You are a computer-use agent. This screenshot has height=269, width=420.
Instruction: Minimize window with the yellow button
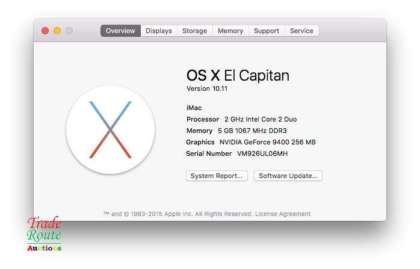click(57, 31)
